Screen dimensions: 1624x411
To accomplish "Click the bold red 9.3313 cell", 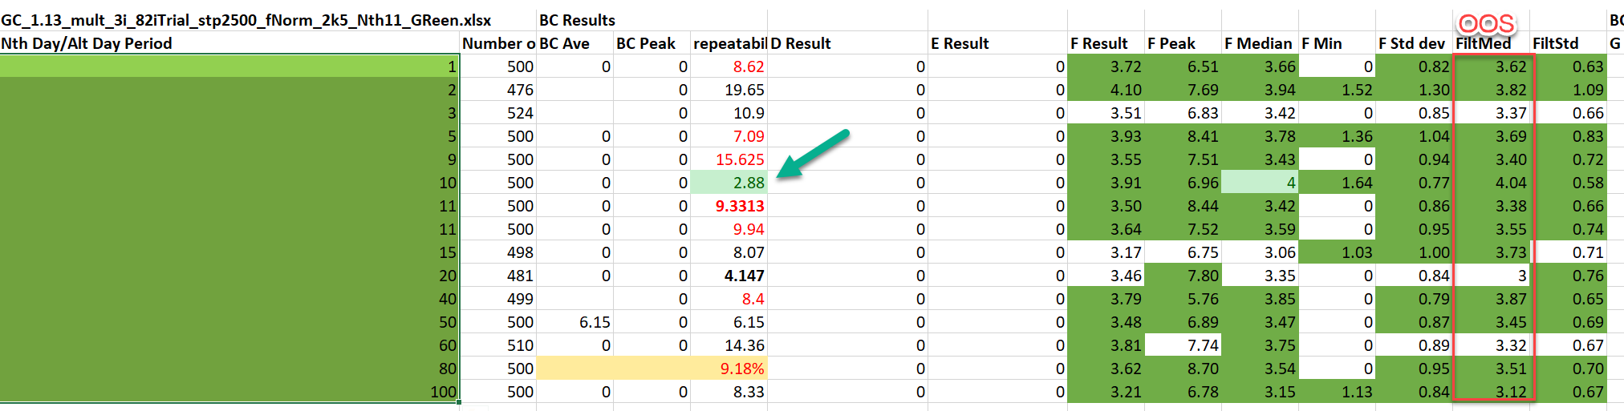I will click(729, 206).
